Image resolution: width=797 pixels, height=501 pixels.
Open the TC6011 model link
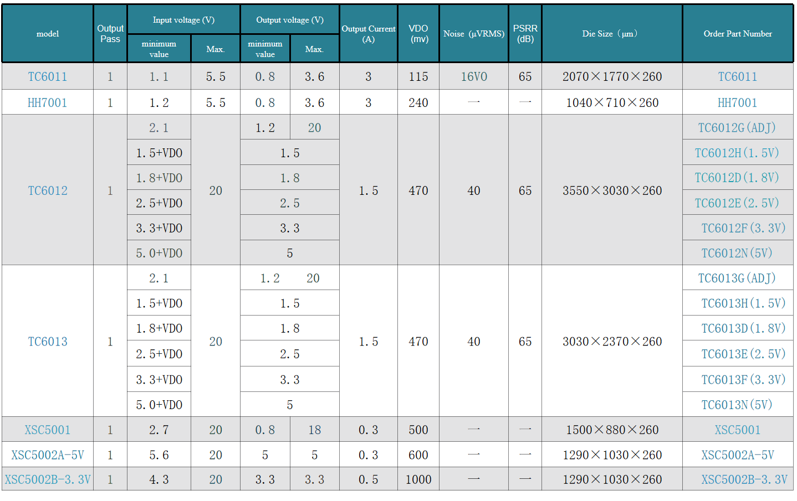click(x=48, y=77)
